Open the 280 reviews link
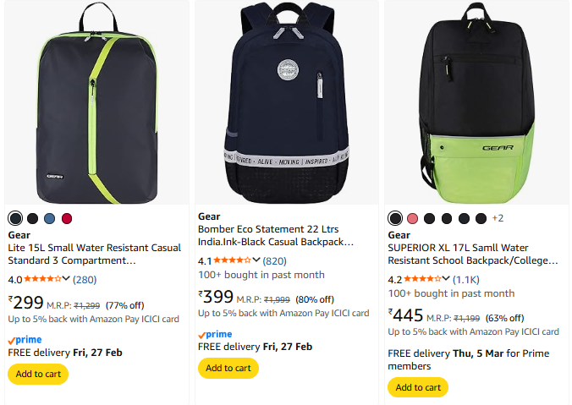Screen dimensions: 572x405 pyautogui.click(x=85, y=280)
